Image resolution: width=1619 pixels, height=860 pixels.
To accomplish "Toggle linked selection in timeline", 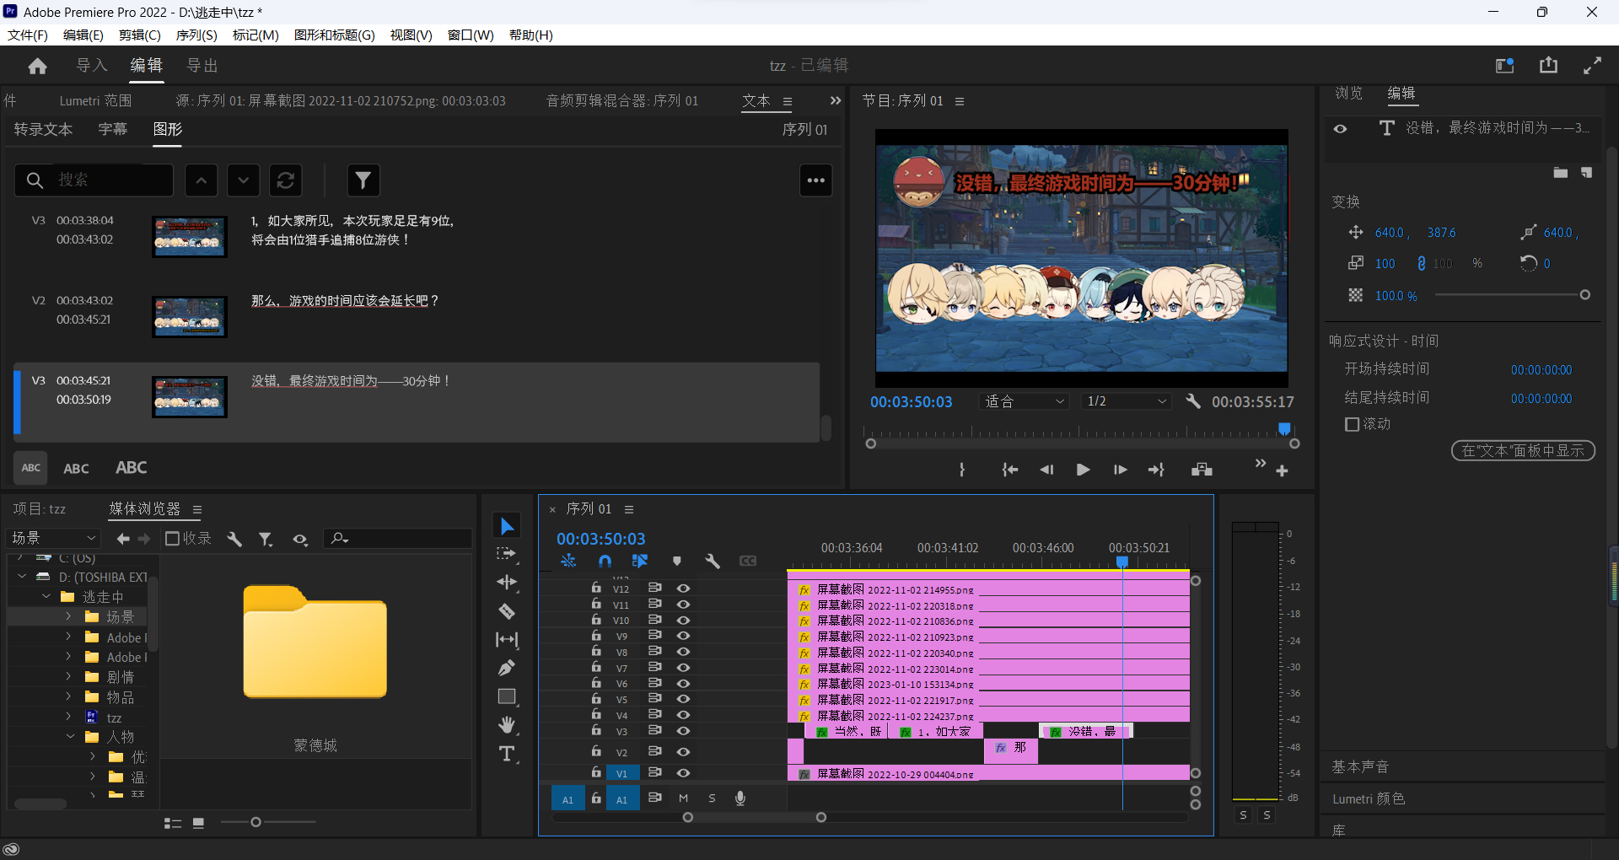I will (640, 561).
